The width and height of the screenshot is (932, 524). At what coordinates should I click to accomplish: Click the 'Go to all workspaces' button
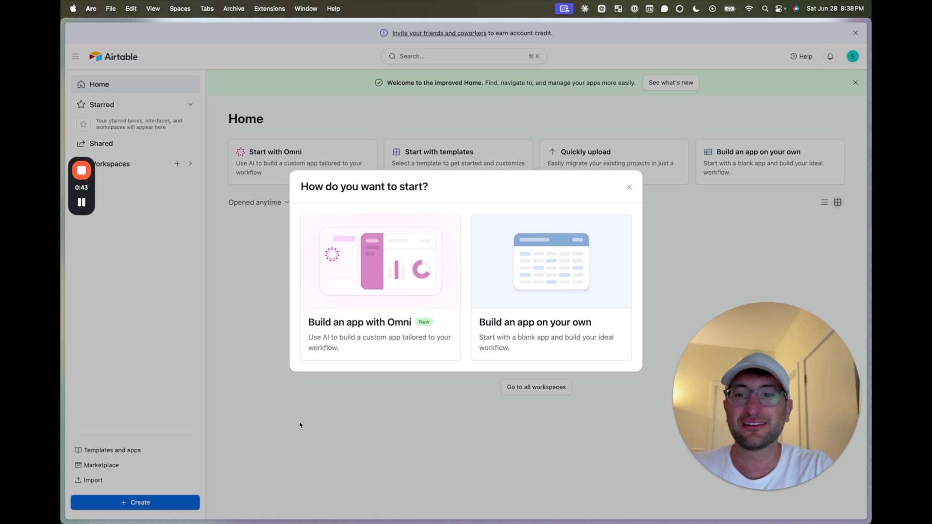[536, 387]
